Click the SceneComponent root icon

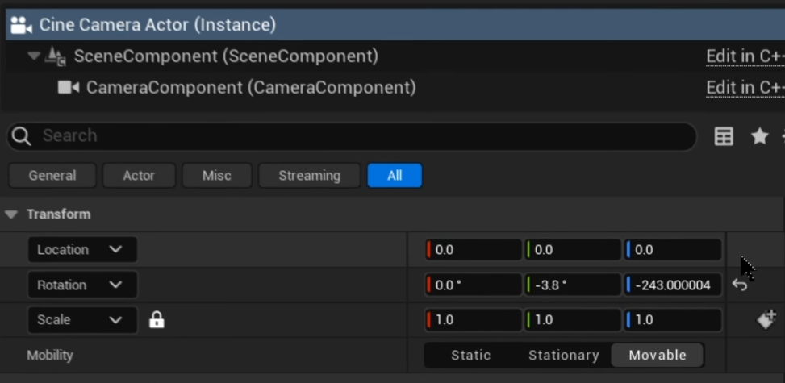pos(56,56)
